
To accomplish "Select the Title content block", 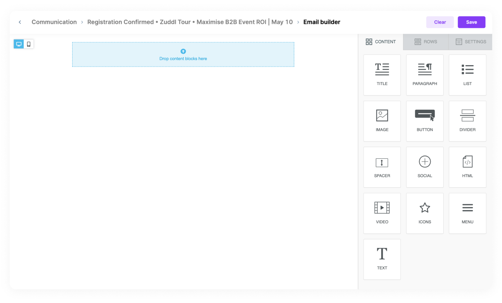I will click(x=382, y=75).
